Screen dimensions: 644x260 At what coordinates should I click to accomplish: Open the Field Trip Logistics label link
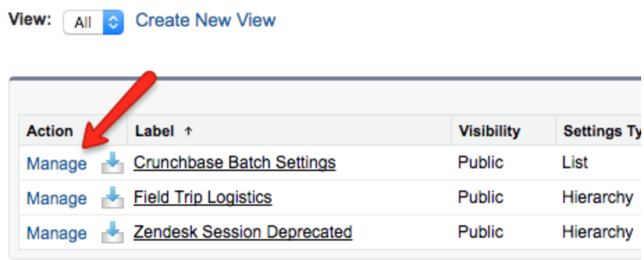[202, 197]
